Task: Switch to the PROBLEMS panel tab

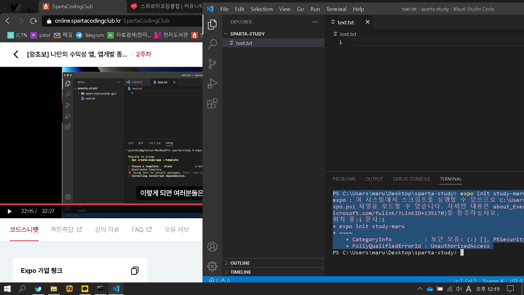Action: pos(344,179)
